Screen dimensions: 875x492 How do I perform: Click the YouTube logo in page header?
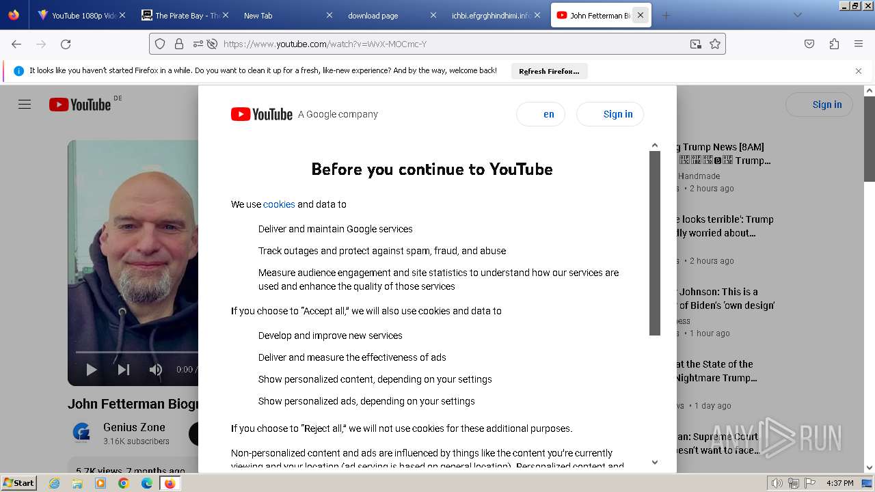(80, 105)
